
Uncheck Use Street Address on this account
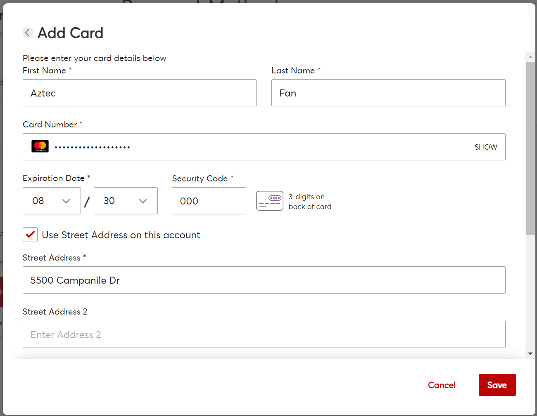point(30,235)
